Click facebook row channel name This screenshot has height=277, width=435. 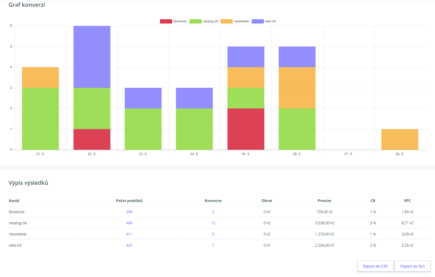click(17, 212)
